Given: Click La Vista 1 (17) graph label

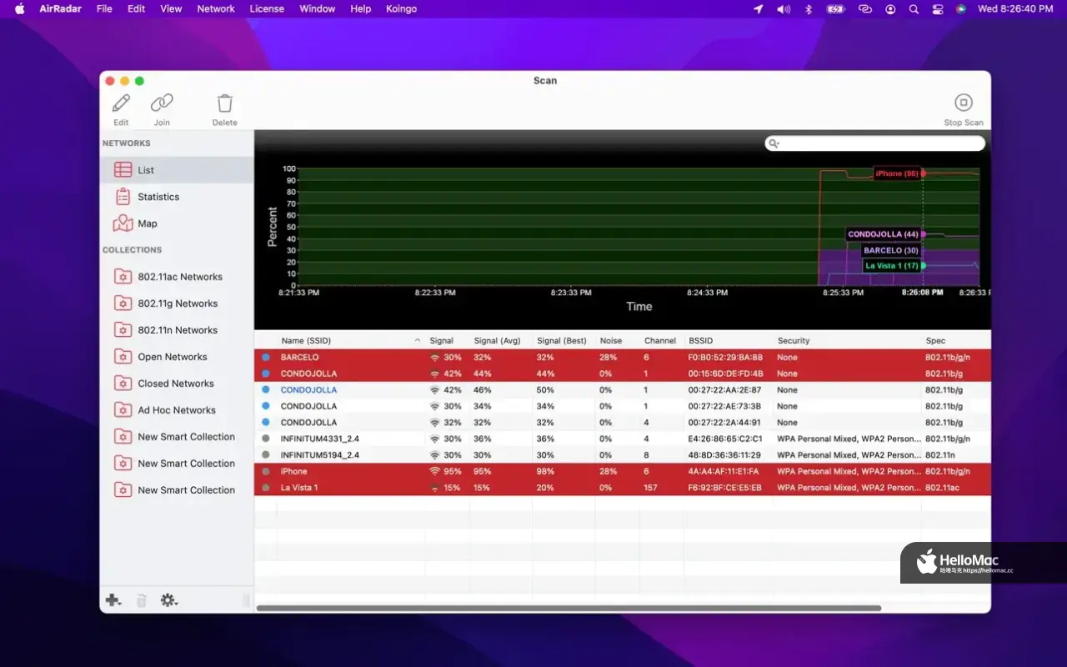Looking at the screenshot, I should [x=891, y=266].
